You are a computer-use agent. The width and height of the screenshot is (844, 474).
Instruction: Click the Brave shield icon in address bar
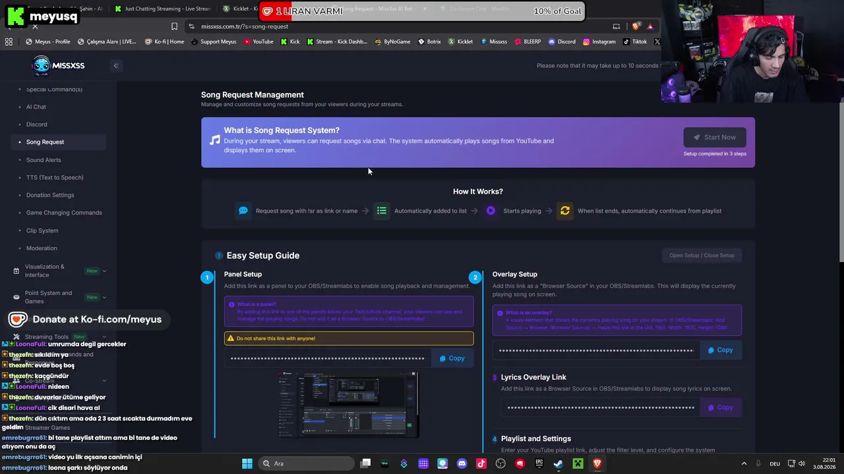(636, 26)
